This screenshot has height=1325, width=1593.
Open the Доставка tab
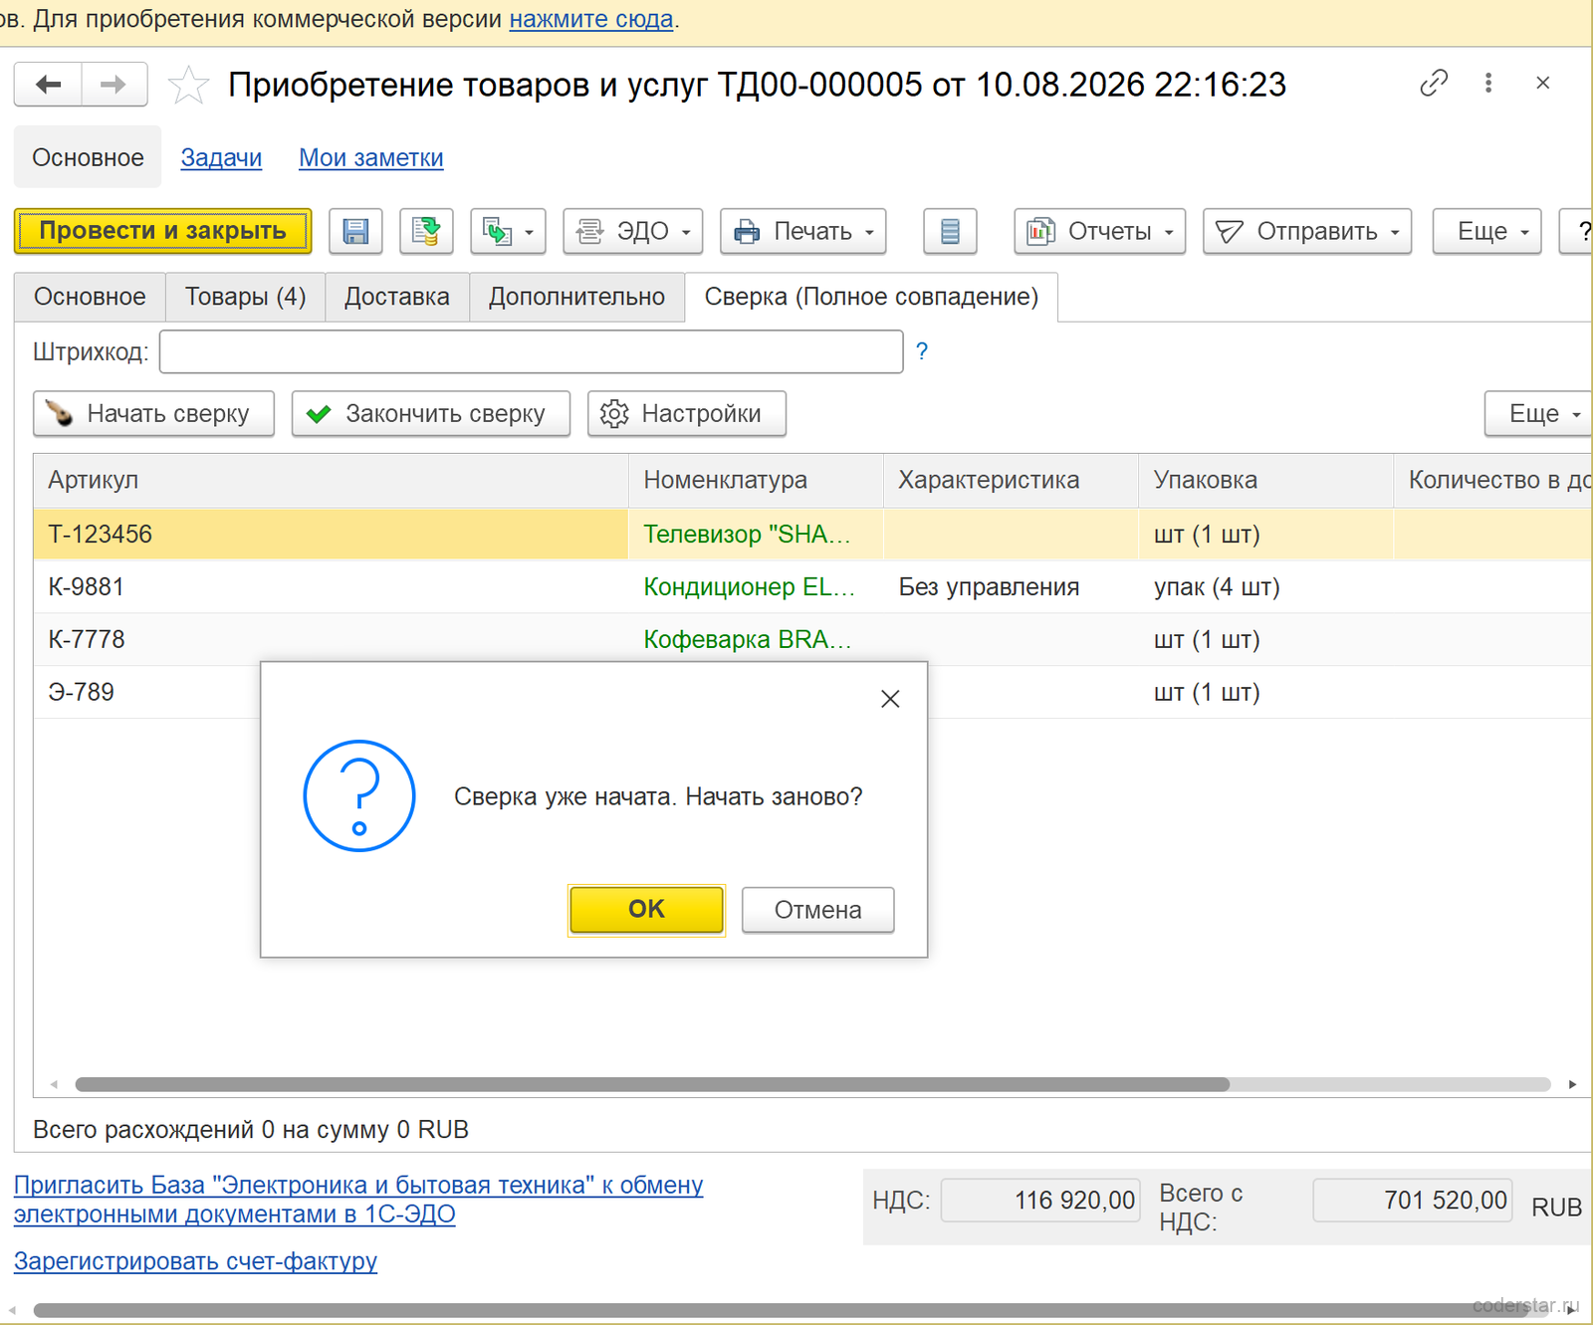coord(397,297)
